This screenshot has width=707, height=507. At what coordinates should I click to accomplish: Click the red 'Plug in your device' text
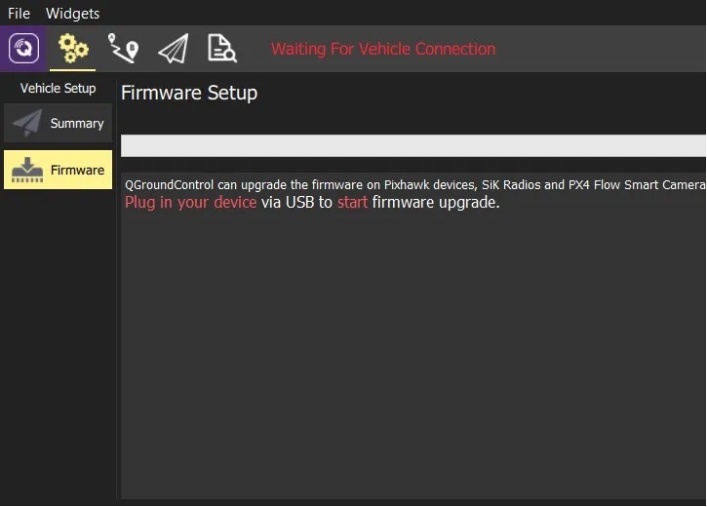[191, 203]
